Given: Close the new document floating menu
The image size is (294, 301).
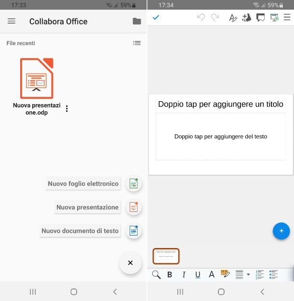Looking at the screenshot, I should point(130,263).
